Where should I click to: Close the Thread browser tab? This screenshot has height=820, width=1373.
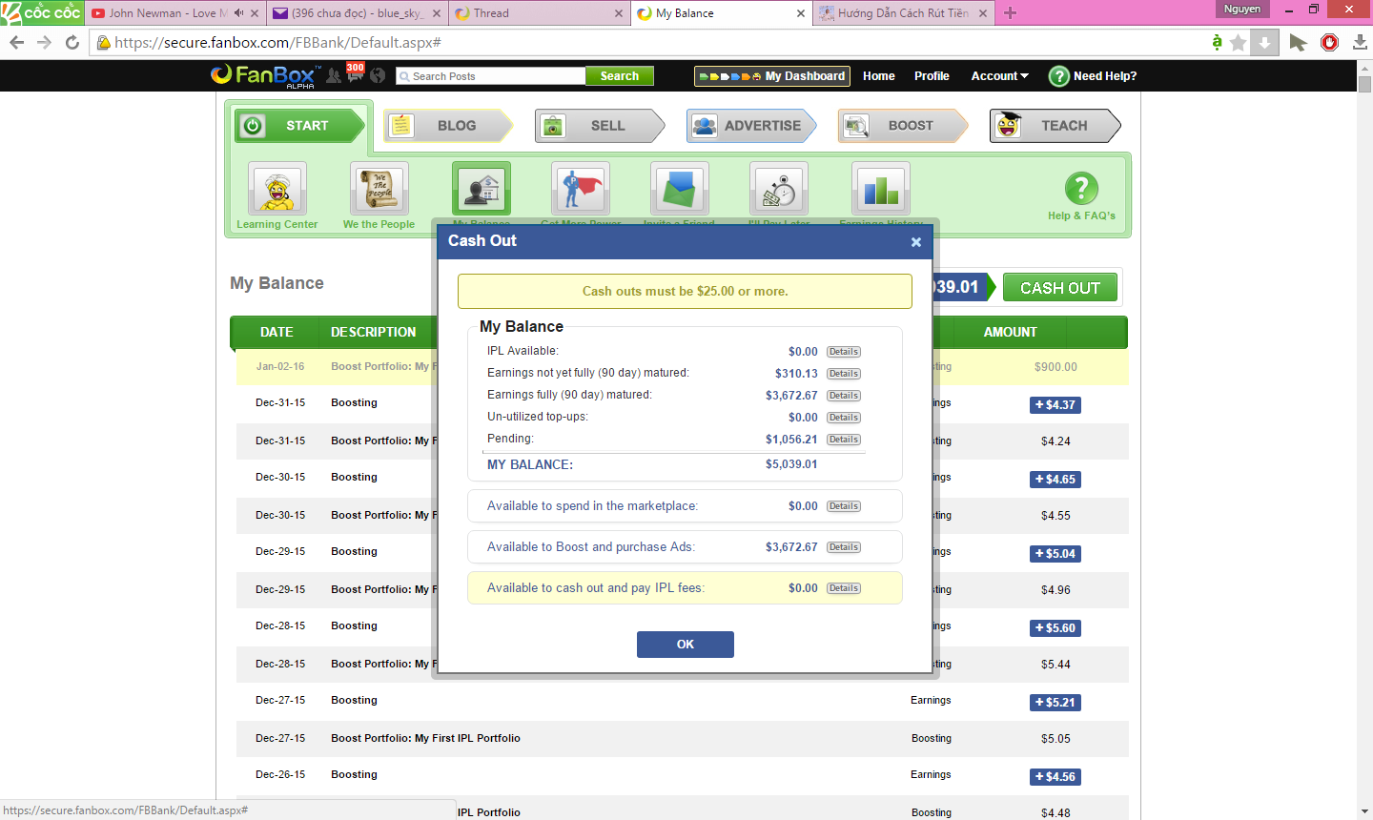pos(618,13)
